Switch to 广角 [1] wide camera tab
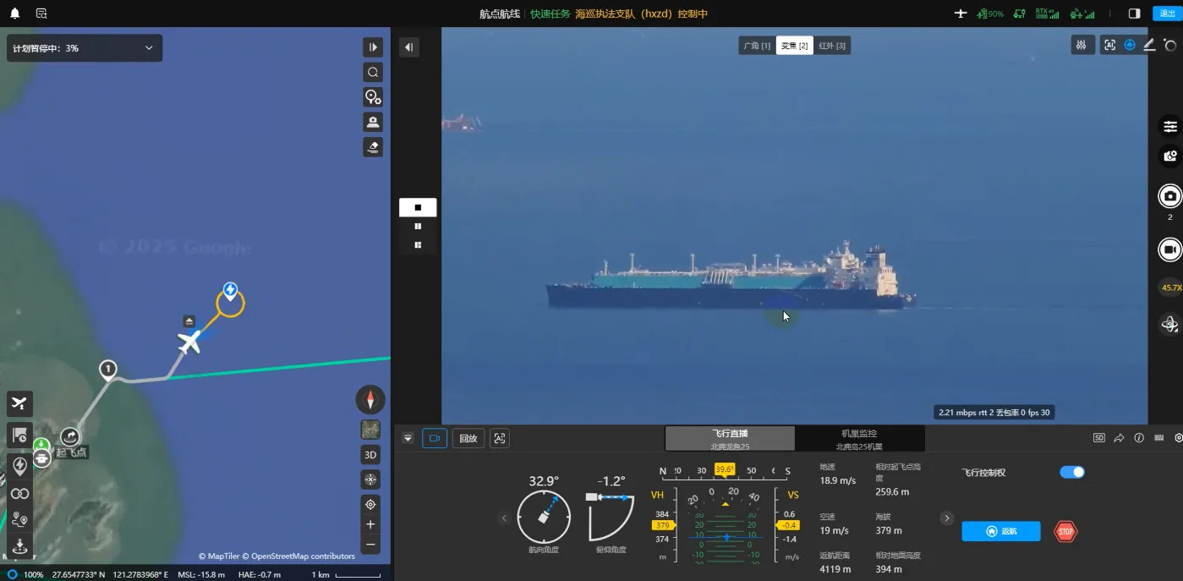This screenshot has width=1183, height=581. pos(757,46)
